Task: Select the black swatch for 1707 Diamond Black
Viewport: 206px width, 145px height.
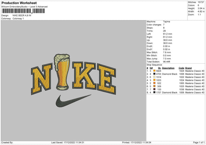Action: pos(154,92)
